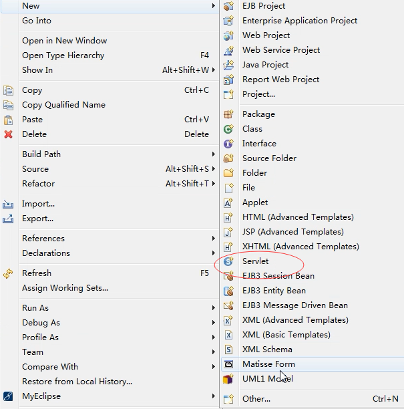Screen dimensions: 404x409
Task: Click the Source Folder icon
Action: click(228, 158)
